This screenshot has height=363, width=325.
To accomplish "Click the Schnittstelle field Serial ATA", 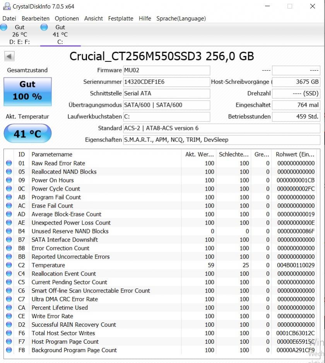I will [x=166, y=94].
